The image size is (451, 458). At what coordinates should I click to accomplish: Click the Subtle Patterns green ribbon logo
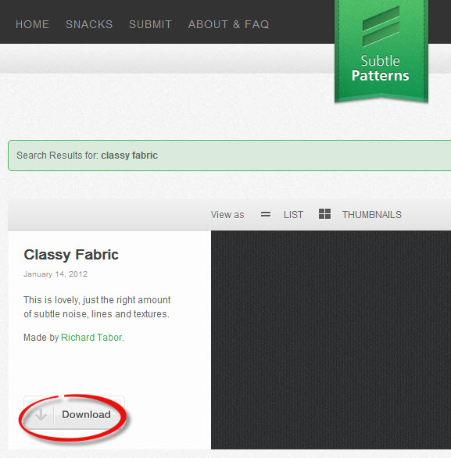[381, 51]
